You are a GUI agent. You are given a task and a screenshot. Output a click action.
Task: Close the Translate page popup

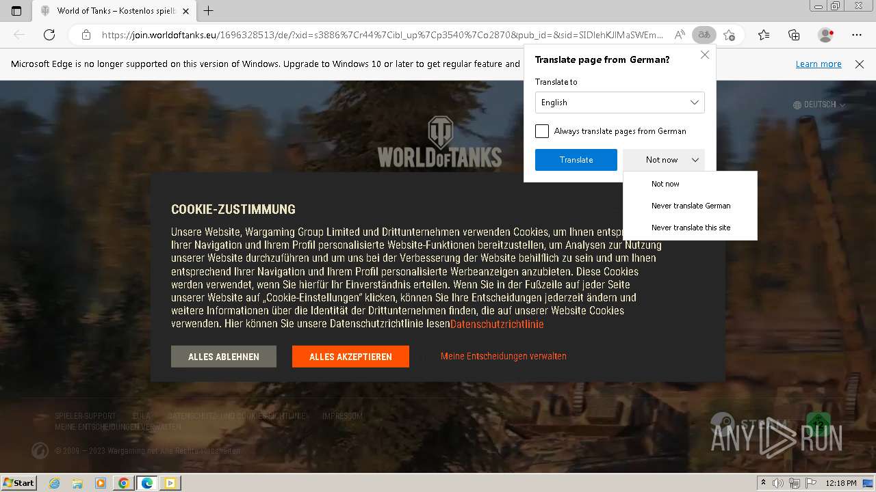(x=705, y=55)
